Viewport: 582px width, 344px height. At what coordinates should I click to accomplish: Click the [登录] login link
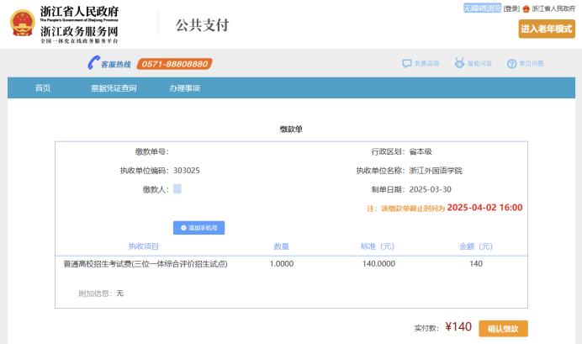coord(511,8)
